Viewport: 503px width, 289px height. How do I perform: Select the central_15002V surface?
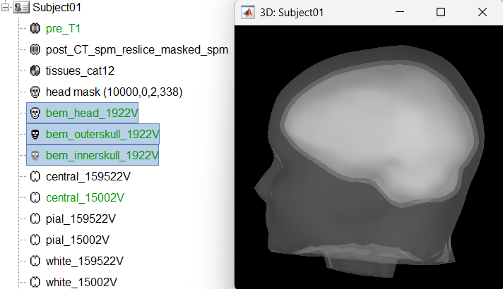pyautogui.click(x=85, y=197)
